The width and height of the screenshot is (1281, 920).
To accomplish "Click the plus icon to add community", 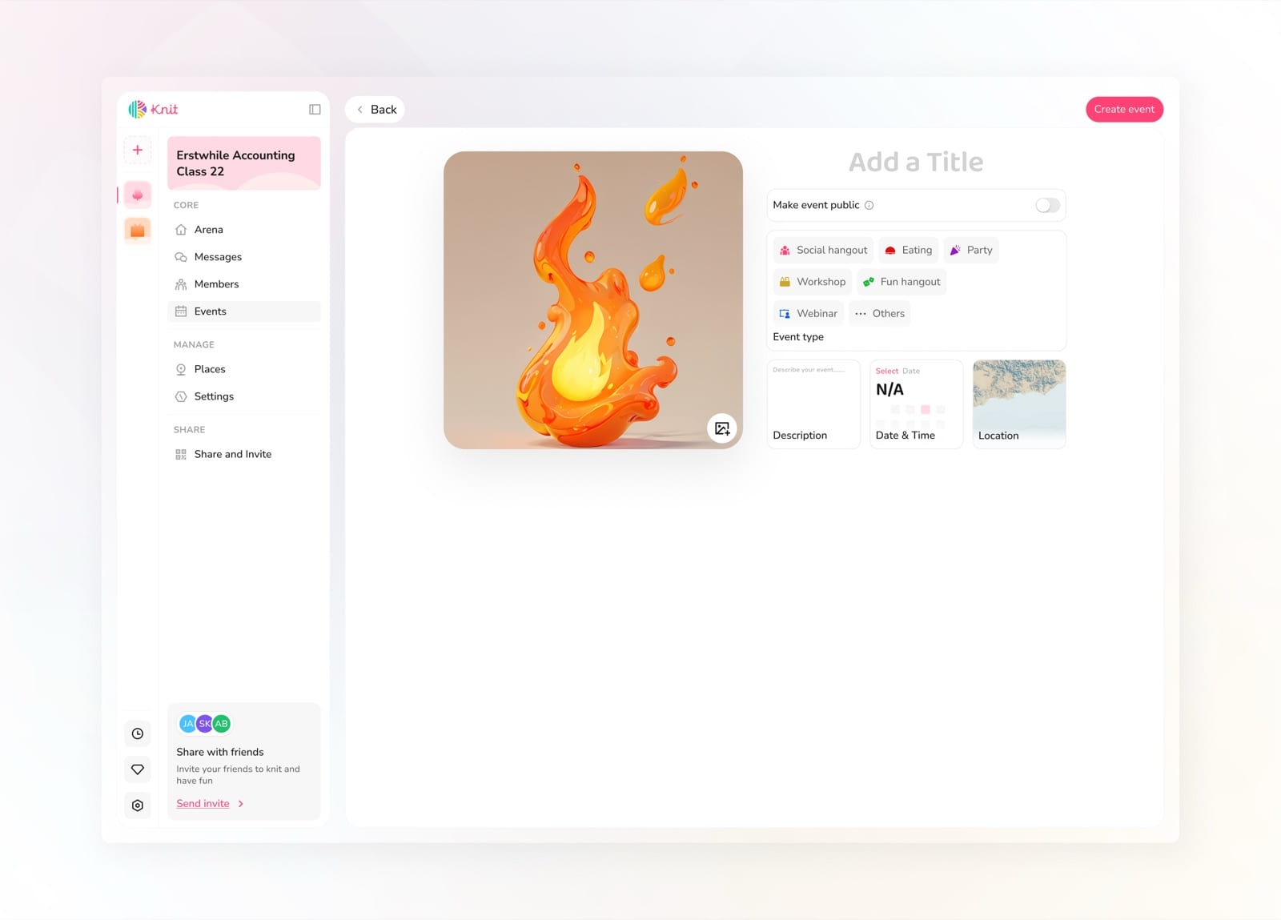I will coord(138,150).
